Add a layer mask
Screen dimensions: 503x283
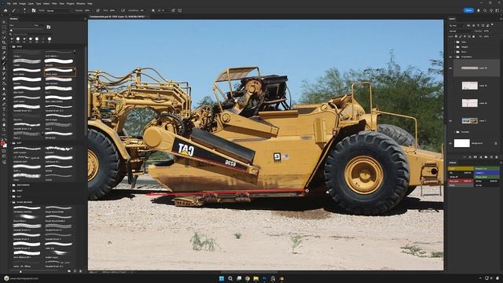point(475,157)
